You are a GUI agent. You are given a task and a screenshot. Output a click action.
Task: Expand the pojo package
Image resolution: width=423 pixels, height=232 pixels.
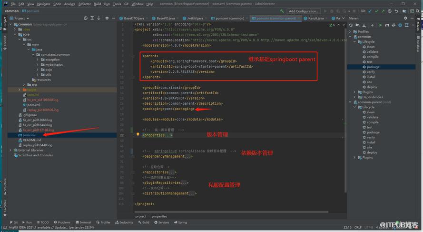(x=37, y=70)
